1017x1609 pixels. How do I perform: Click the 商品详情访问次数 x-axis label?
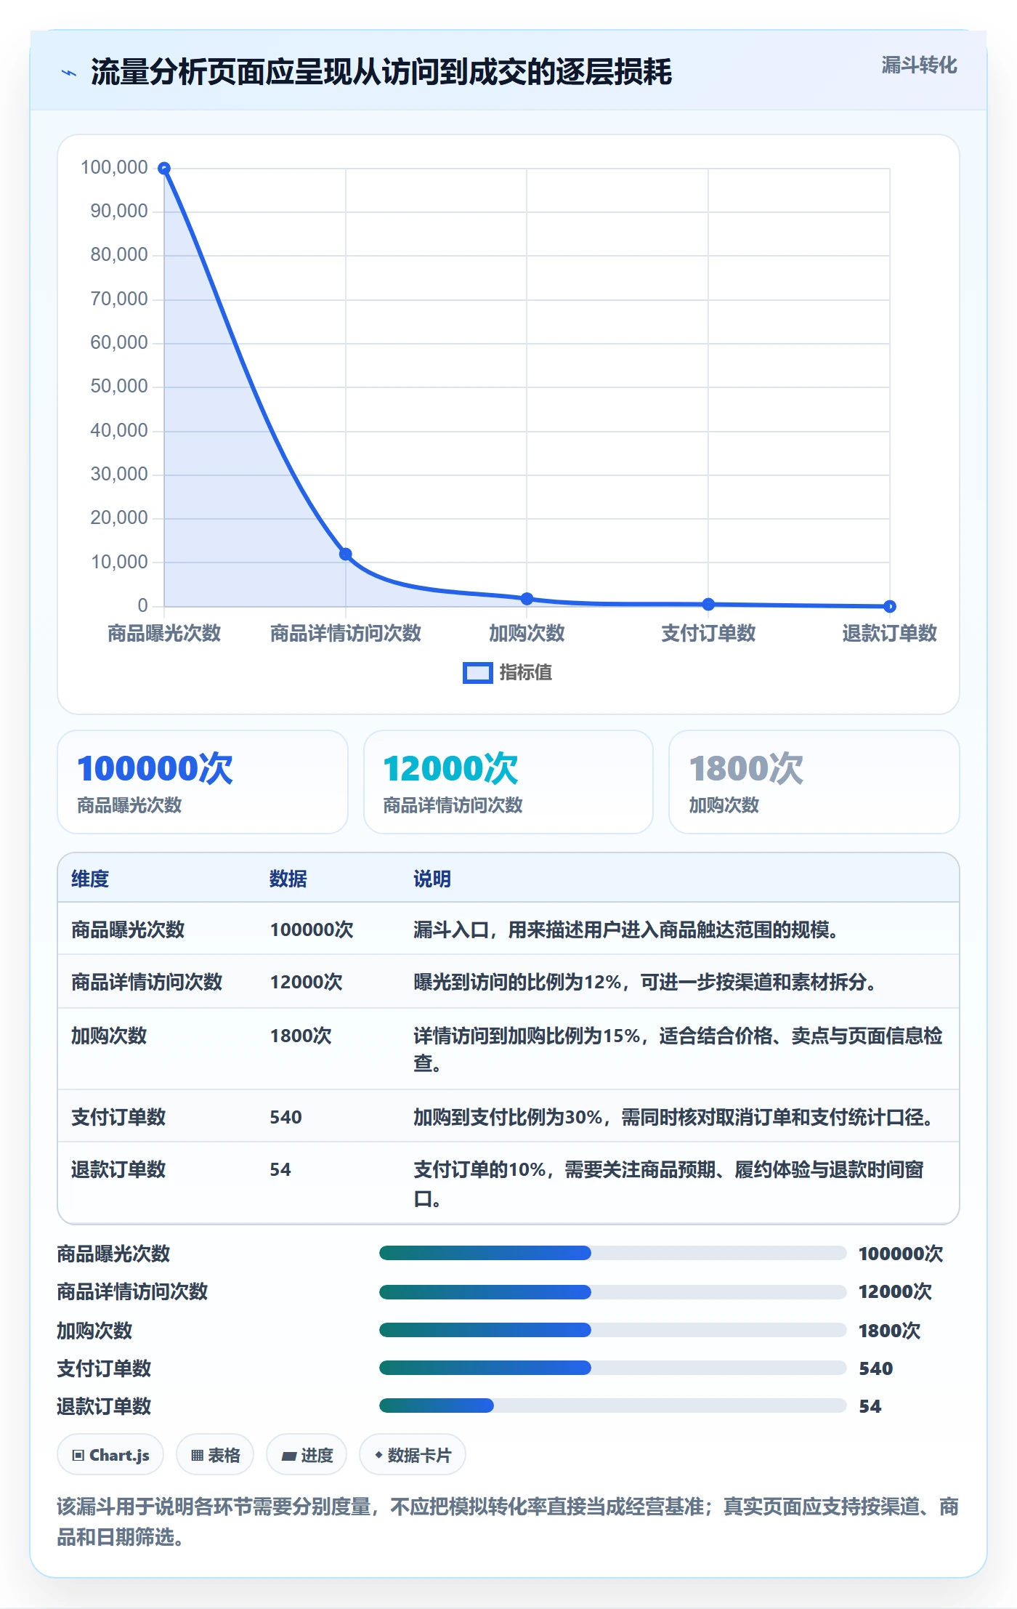coord(346,633)
